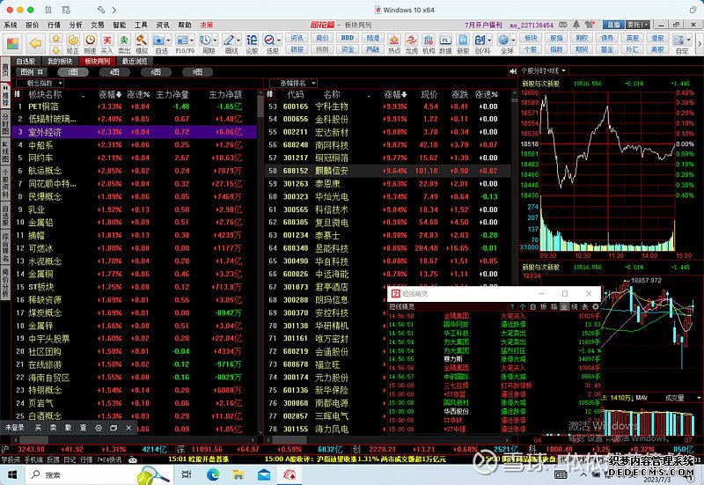Open the 龙虎 icon
Image resolution: width=704 pixels, height=485 pixels.
click(411, 43)
